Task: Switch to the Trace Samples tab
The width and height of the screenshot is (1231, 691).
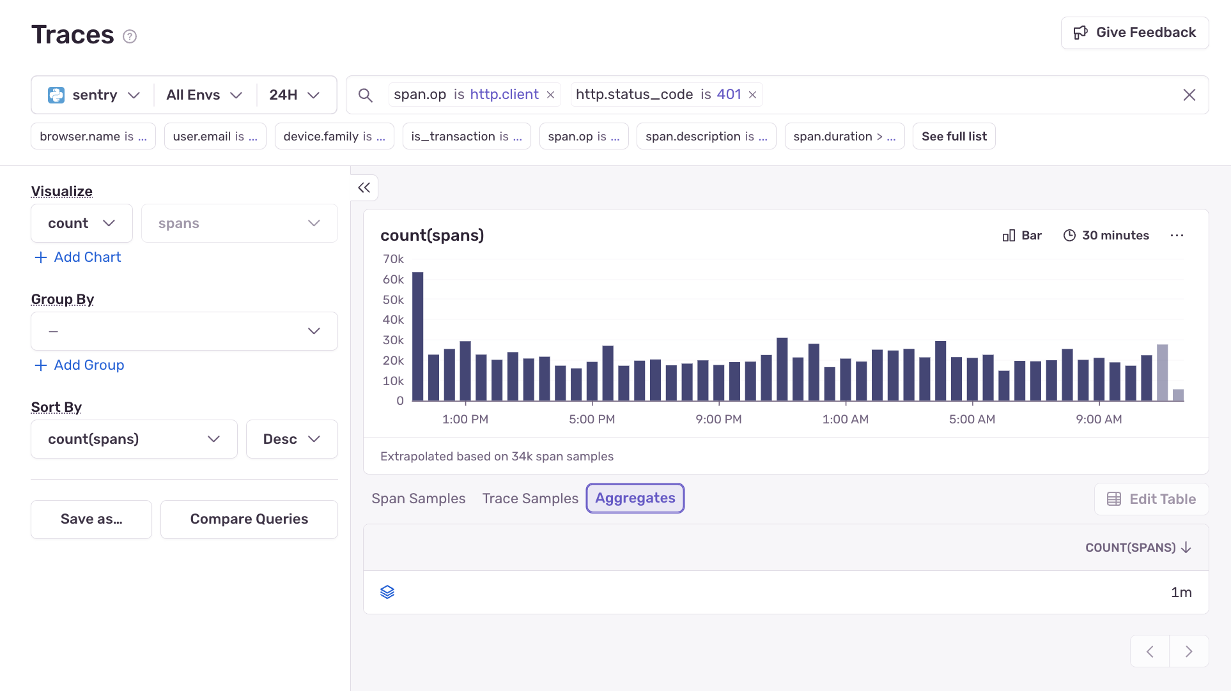Action: 530,499
